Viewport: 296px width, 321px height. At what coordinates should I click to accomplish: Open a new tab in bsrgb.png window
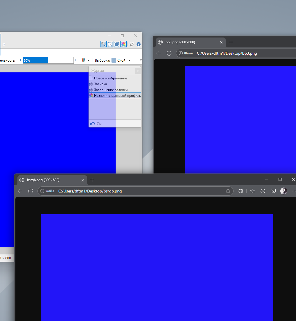click(x=92, y=180)
